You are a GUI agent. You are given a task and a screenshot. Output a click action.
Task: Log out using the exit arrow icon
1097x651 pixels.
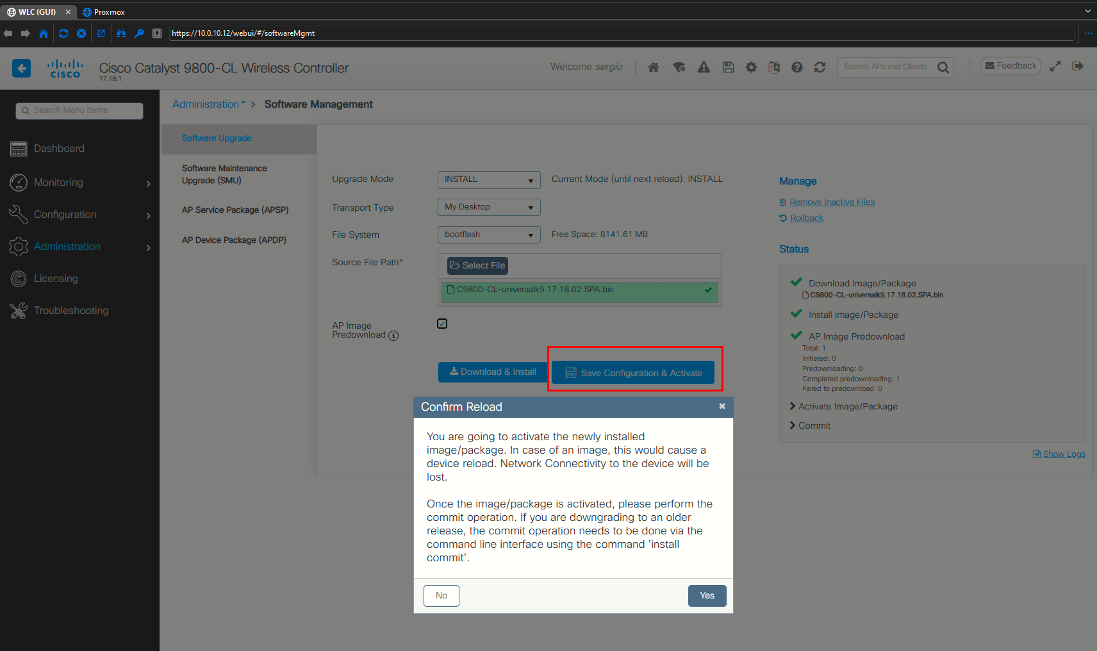point(1078,66)
